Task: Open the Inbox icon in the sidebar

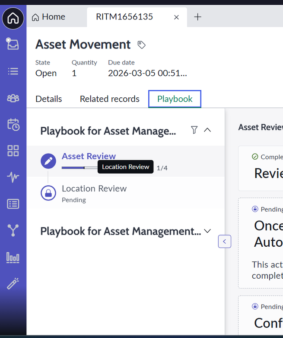Action: (13, 44)
